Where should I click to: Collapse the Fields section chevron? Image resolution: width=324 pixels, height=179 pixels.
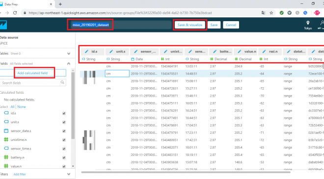pyautogui.click(x=69, y=64)
